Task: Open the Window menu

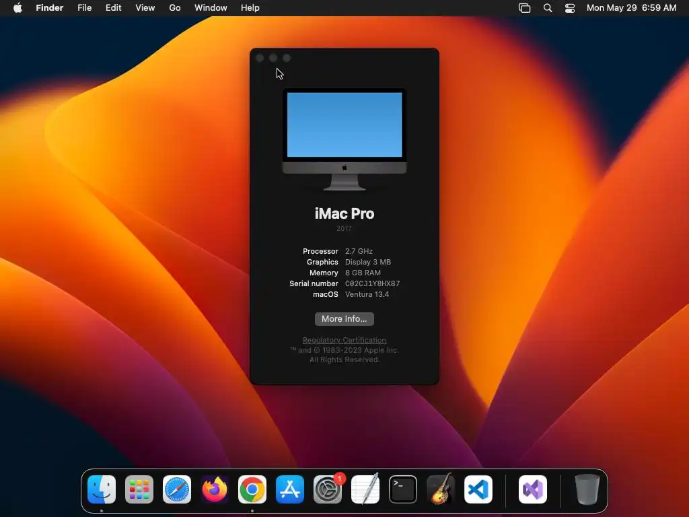Action: tap(211, 8)
